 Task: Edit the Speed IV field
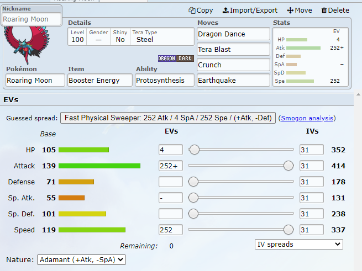coord(312,230)
